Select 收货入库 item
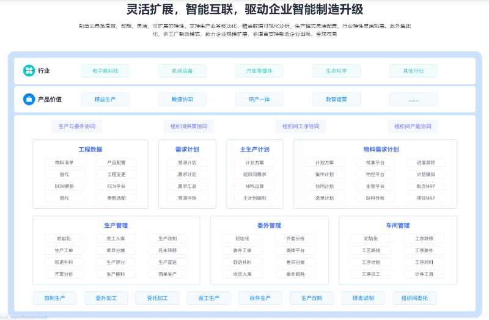Screen dimensions: 489x320 coord(242,274)
